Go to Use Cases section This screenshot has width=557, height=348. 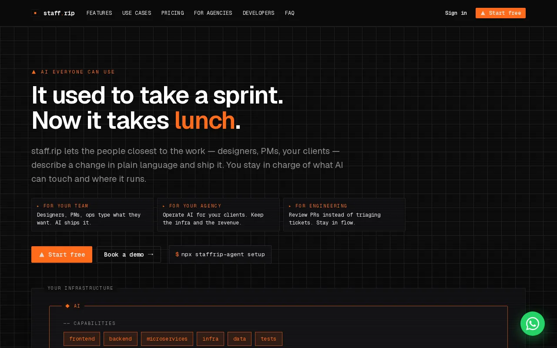[137, 13]
